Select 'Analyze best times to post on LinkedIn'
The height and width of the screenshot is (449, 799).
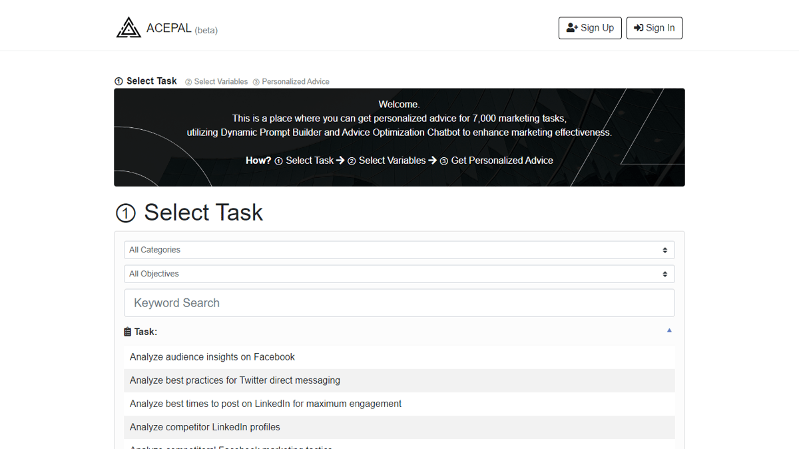(400, 404)
